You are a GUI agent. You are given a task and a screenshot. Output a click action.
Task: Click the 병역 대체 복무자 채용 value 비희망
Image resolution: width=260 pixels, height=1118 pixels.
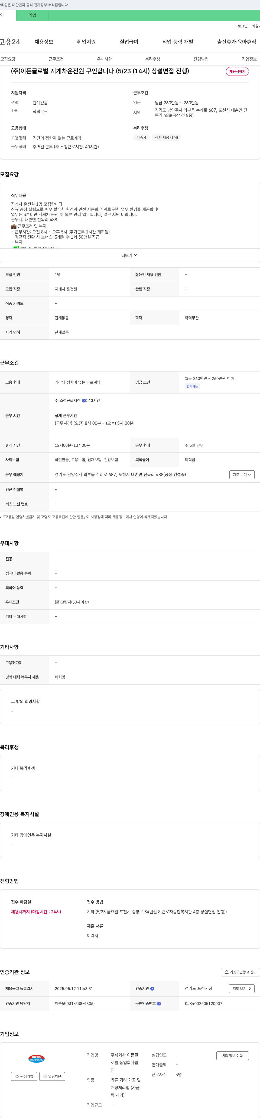[60, 677]
